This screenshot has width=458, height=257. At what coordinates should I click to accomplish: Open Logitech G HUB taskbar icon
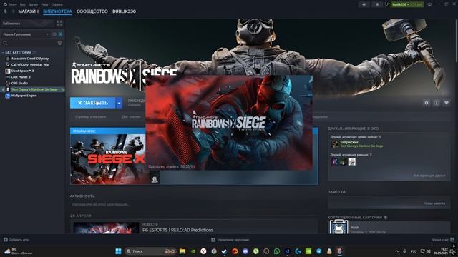[298, 251]
